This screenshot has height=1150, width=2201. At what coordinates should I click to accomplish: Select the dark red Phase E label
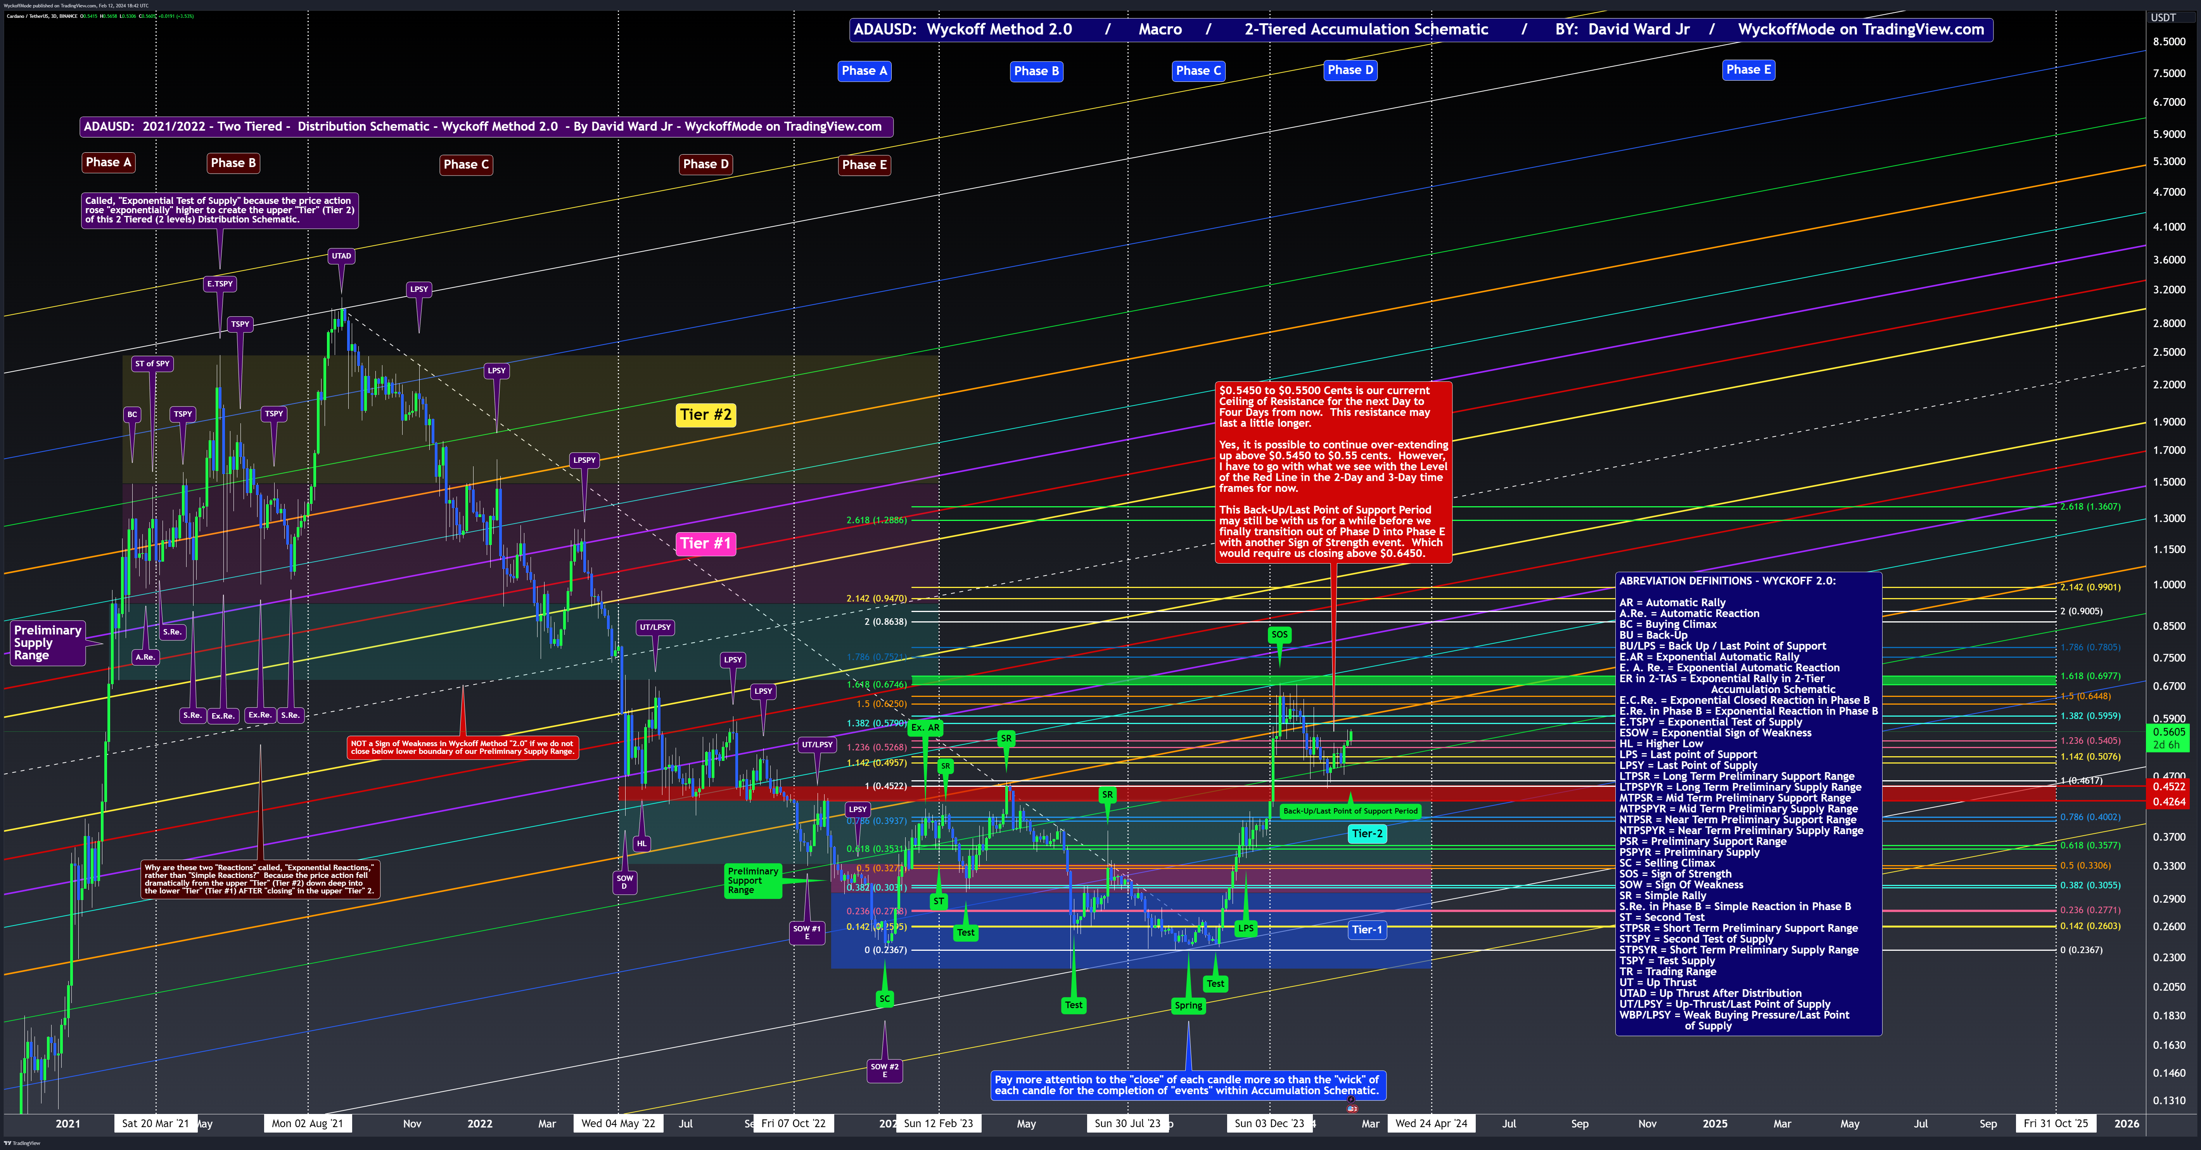tap(864, 165)
